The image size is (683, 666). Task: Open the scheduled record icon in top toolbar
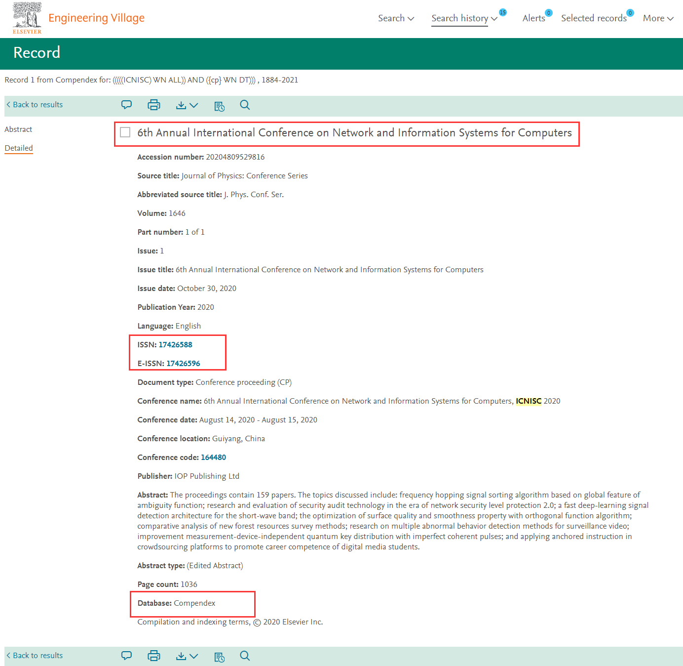coord(220,106)
